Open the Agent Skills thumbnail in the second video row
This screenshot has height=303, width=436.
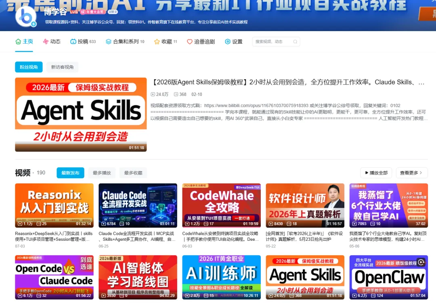305,277
